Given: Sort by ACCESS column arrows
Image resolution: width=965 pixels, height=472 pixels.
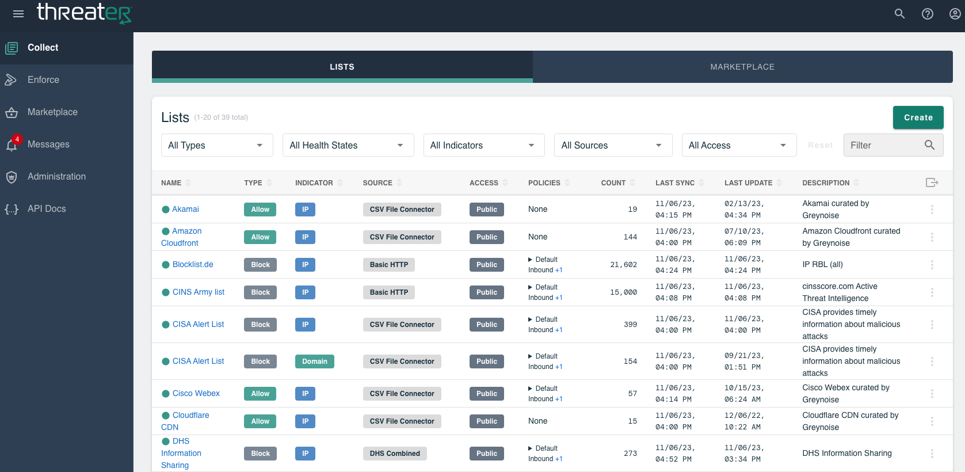Looking at the screenshot, I should click(505, 182).
